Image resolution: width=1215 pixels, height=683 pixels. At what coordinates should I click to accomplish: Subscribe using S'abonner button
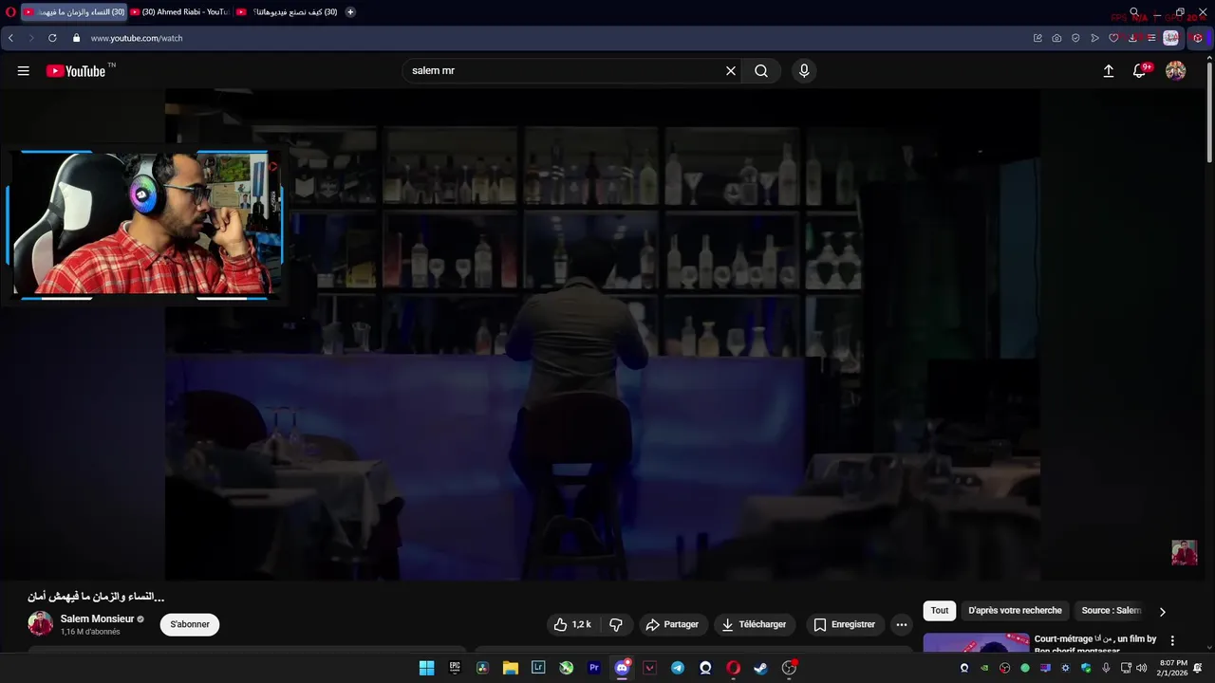pyautogui.click(x=190, y=624)
